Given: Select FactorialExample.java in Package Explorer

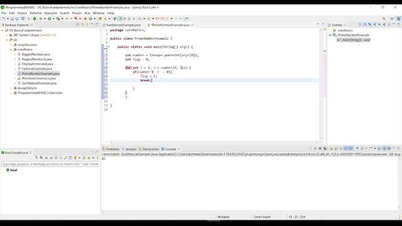Looking at the screenshot, I should point(37,69).
